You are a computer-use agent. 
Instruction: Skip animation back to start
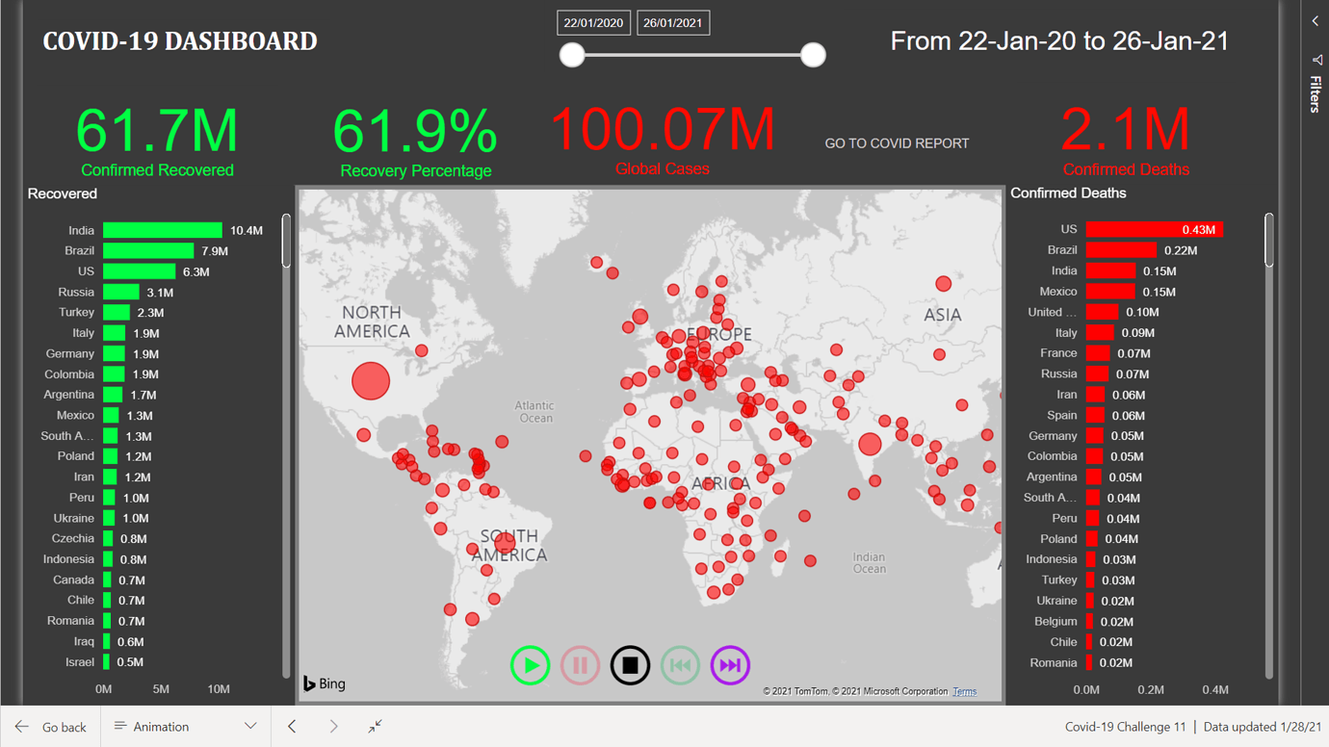click(x=680, y=665)
